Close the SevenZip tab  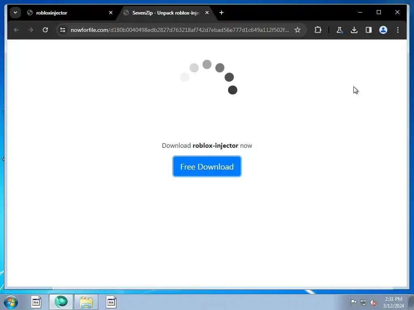[x=207, y=13]
